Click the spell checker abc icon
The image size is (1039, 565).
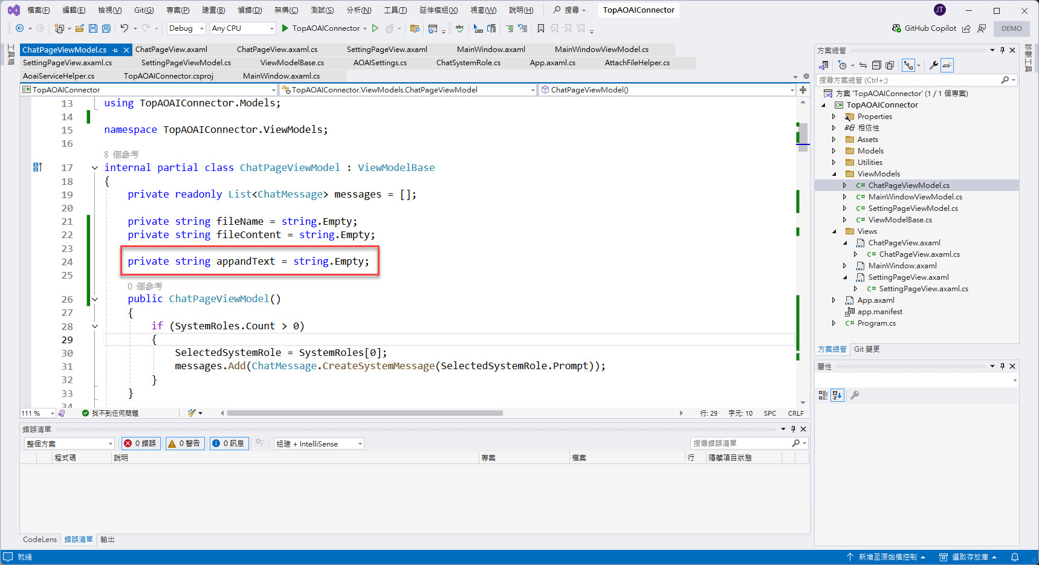(x=460, y=28)
